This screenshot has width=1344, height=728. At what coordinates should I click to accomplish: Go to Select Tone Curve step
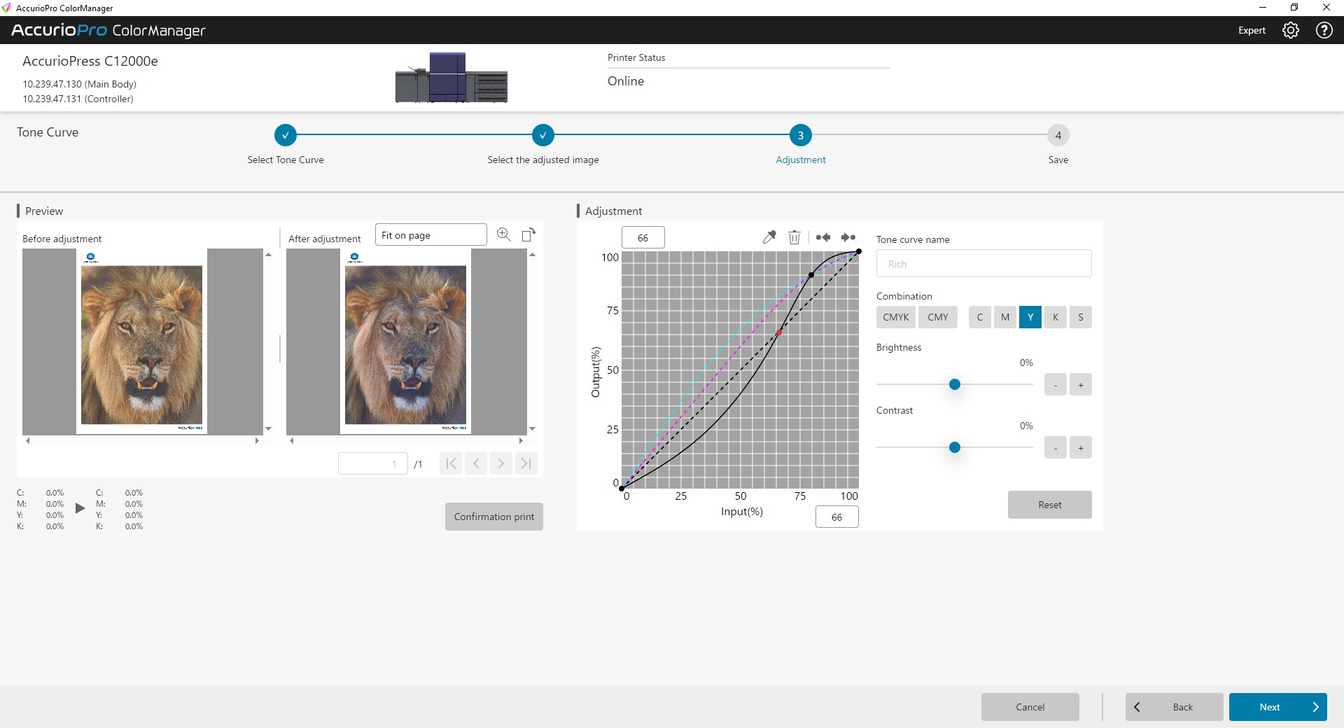pyautogui.click(x=286, y=135)
